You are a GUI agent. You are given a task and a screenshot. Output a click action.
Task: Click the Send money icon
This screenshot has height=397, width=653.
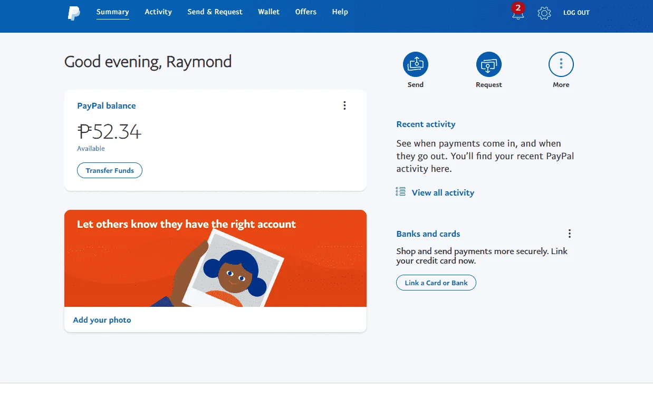click(x=416, y=64)
